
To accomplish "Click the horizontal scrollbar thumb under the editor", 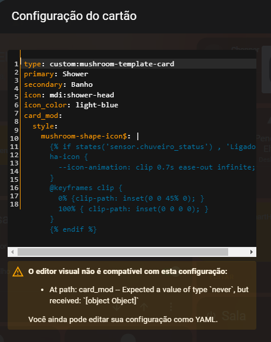I will (123, 252).
